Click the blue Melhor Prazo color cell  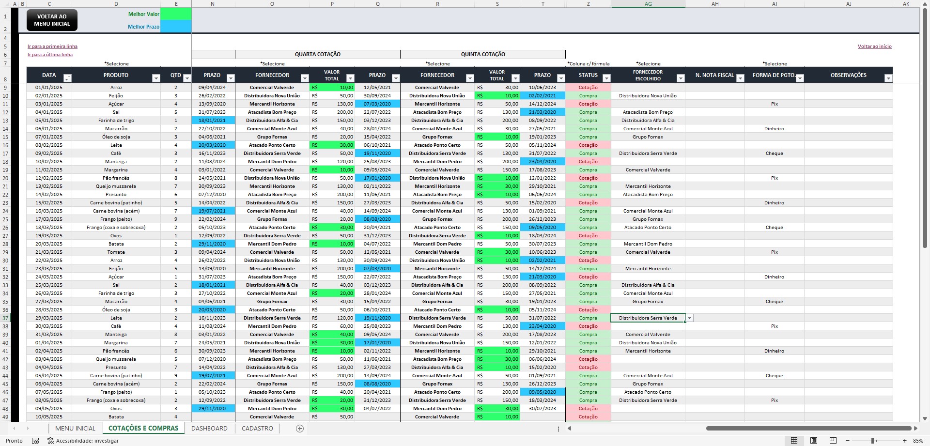point(176,27)
